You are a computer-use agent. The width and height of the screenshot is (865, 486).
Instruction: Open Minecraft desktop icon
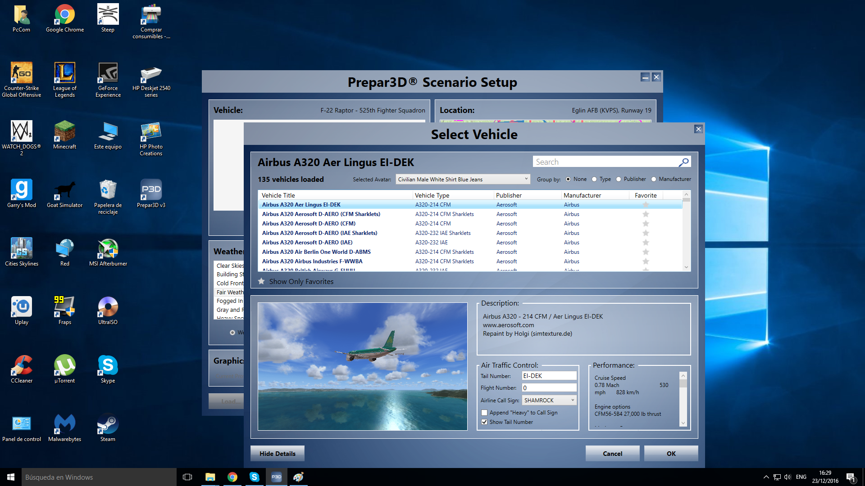click(x=65, y=135)
